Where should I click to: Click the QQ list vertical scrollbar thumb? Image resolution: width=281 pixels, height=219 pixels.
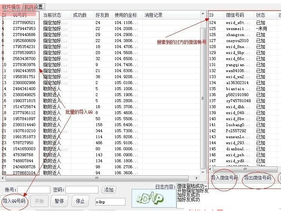click(x=203, y=98)
